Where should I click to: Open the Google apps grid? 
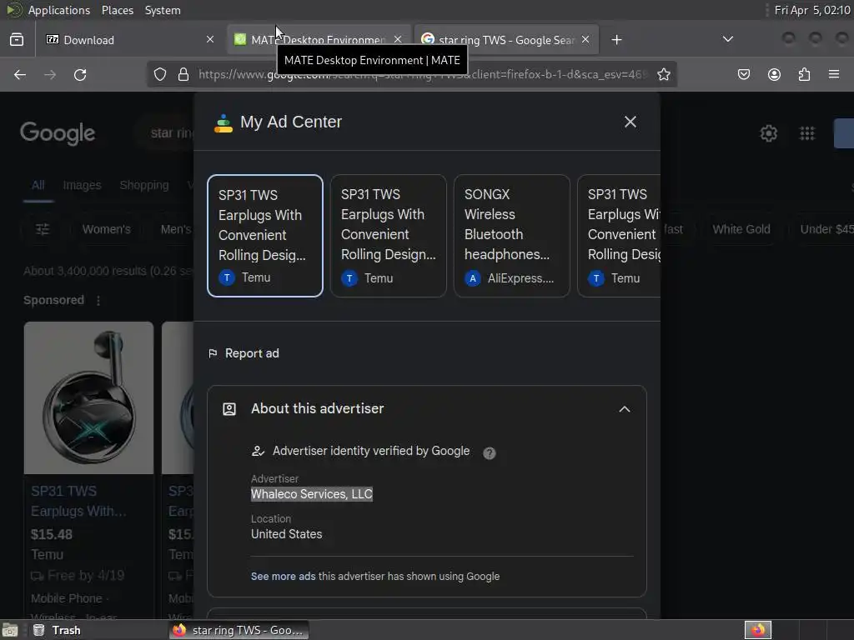807,133
